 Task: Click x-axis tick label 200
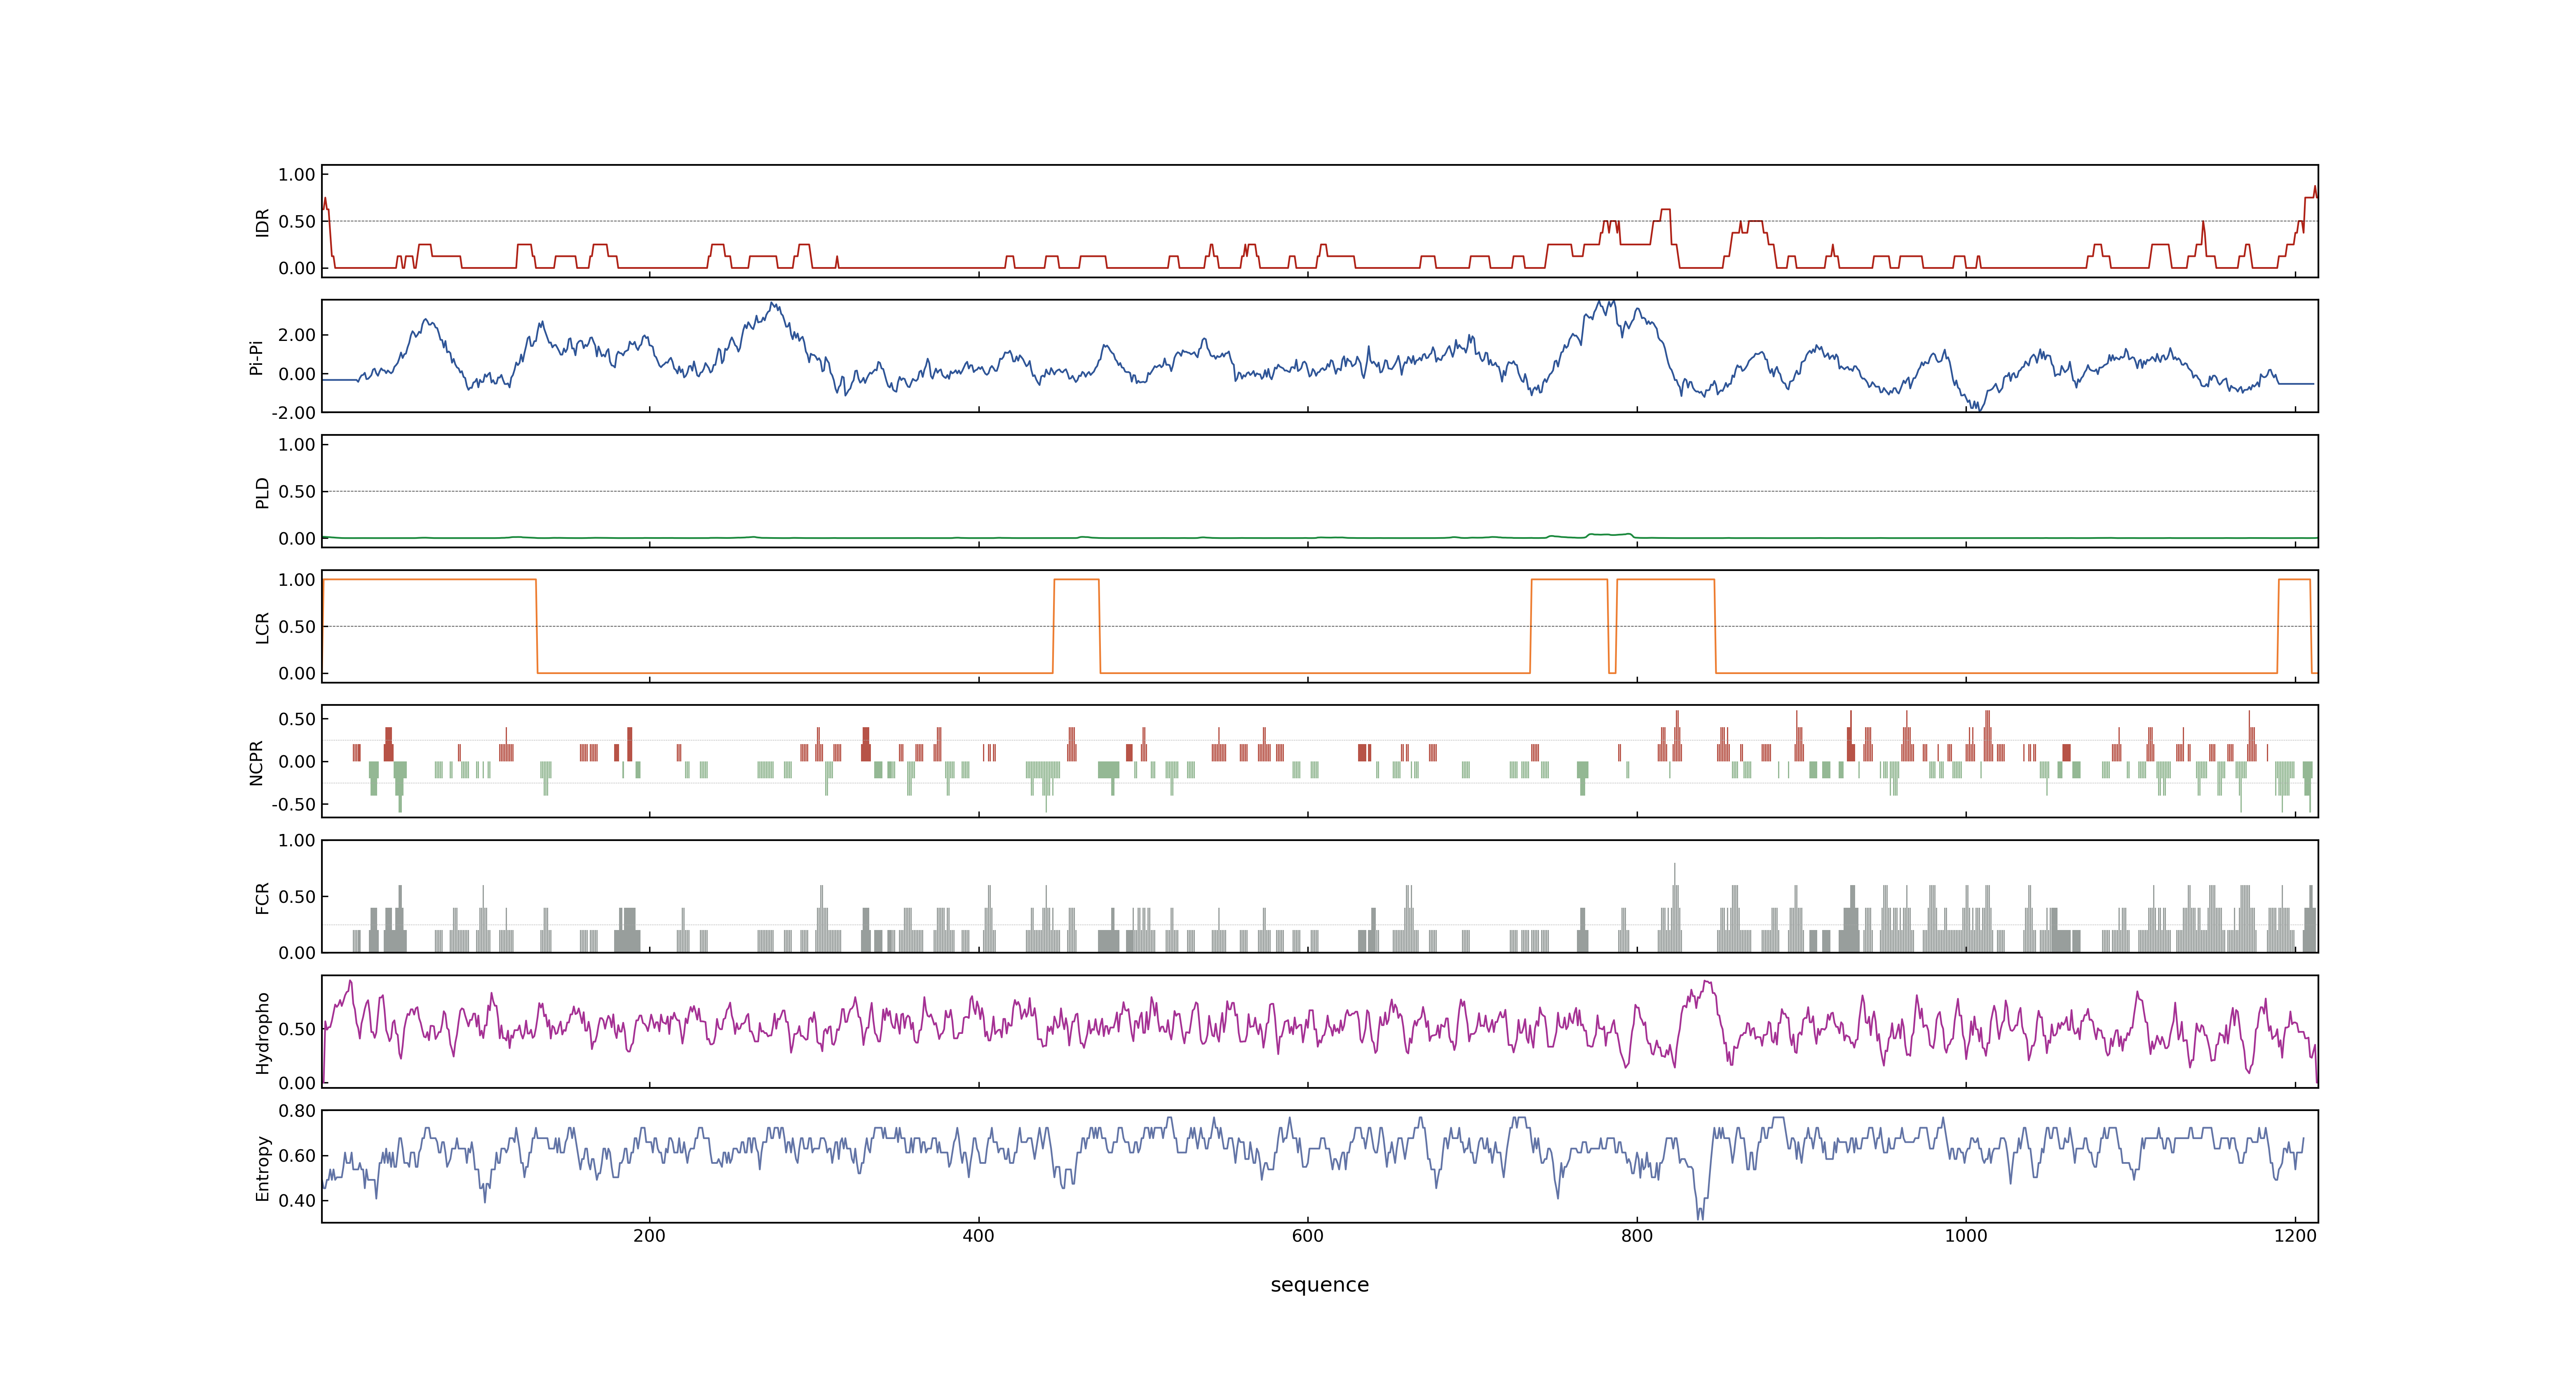[x=649, y=1236]
